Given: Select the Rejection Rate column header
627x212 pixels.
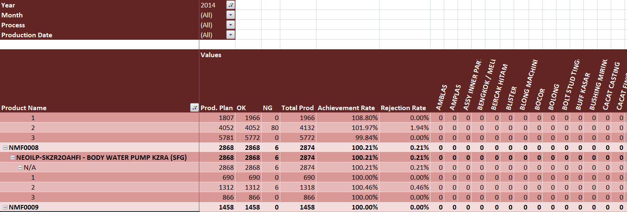Looking at the screenshot, I should 403,108.
